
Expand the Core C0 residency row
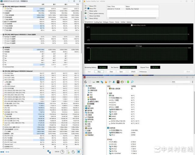tap(3, 39)
